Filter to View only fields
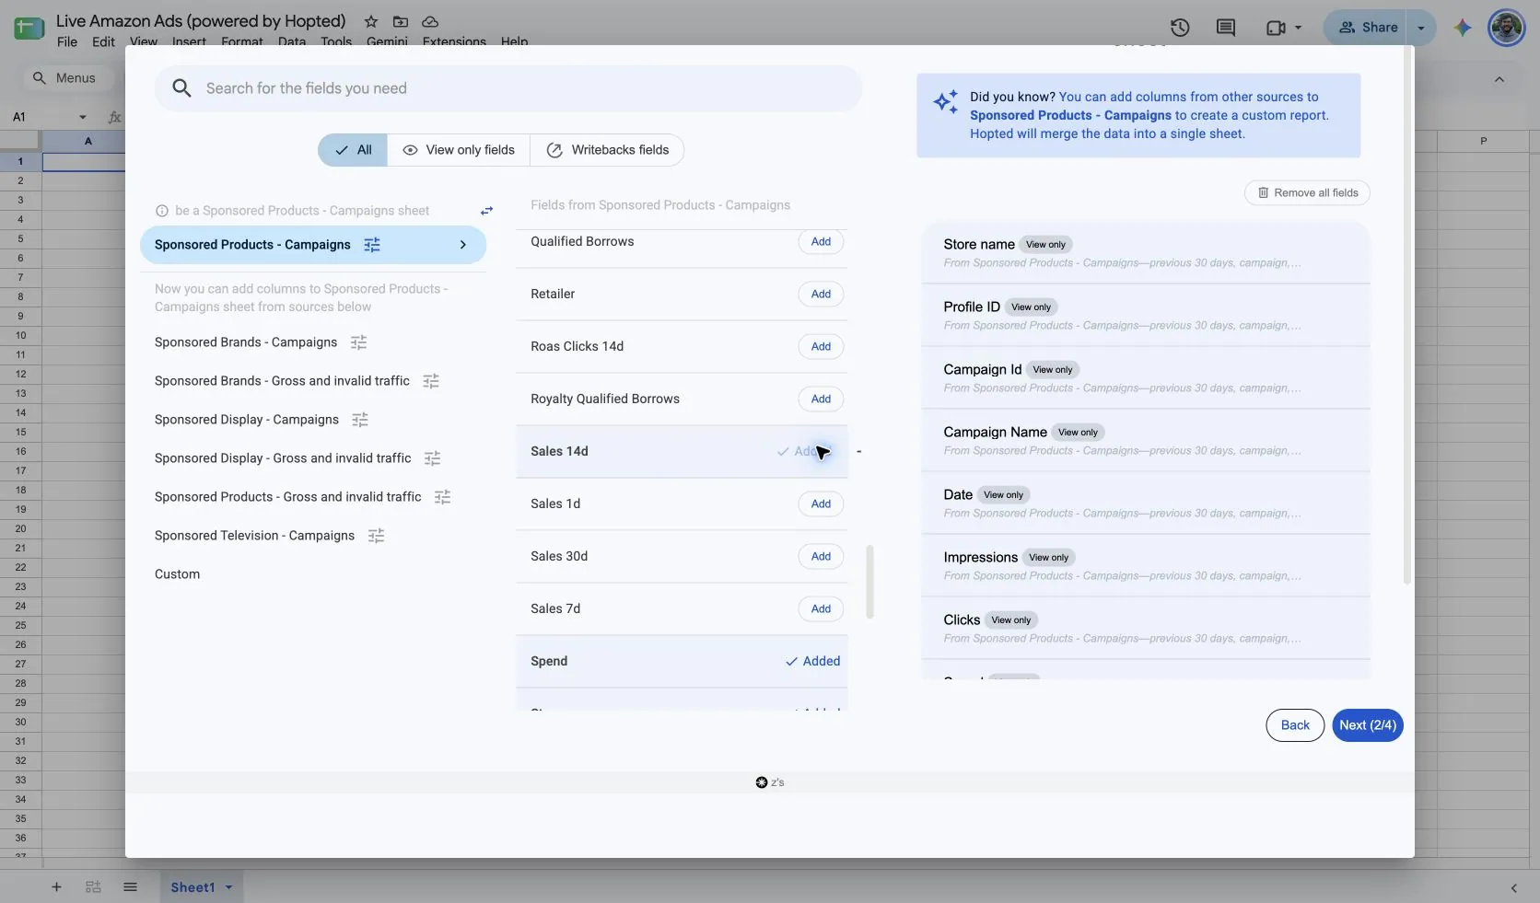The height and width of the screenshot is (903, 1540). pyautogui.click(x=459, y=150)
